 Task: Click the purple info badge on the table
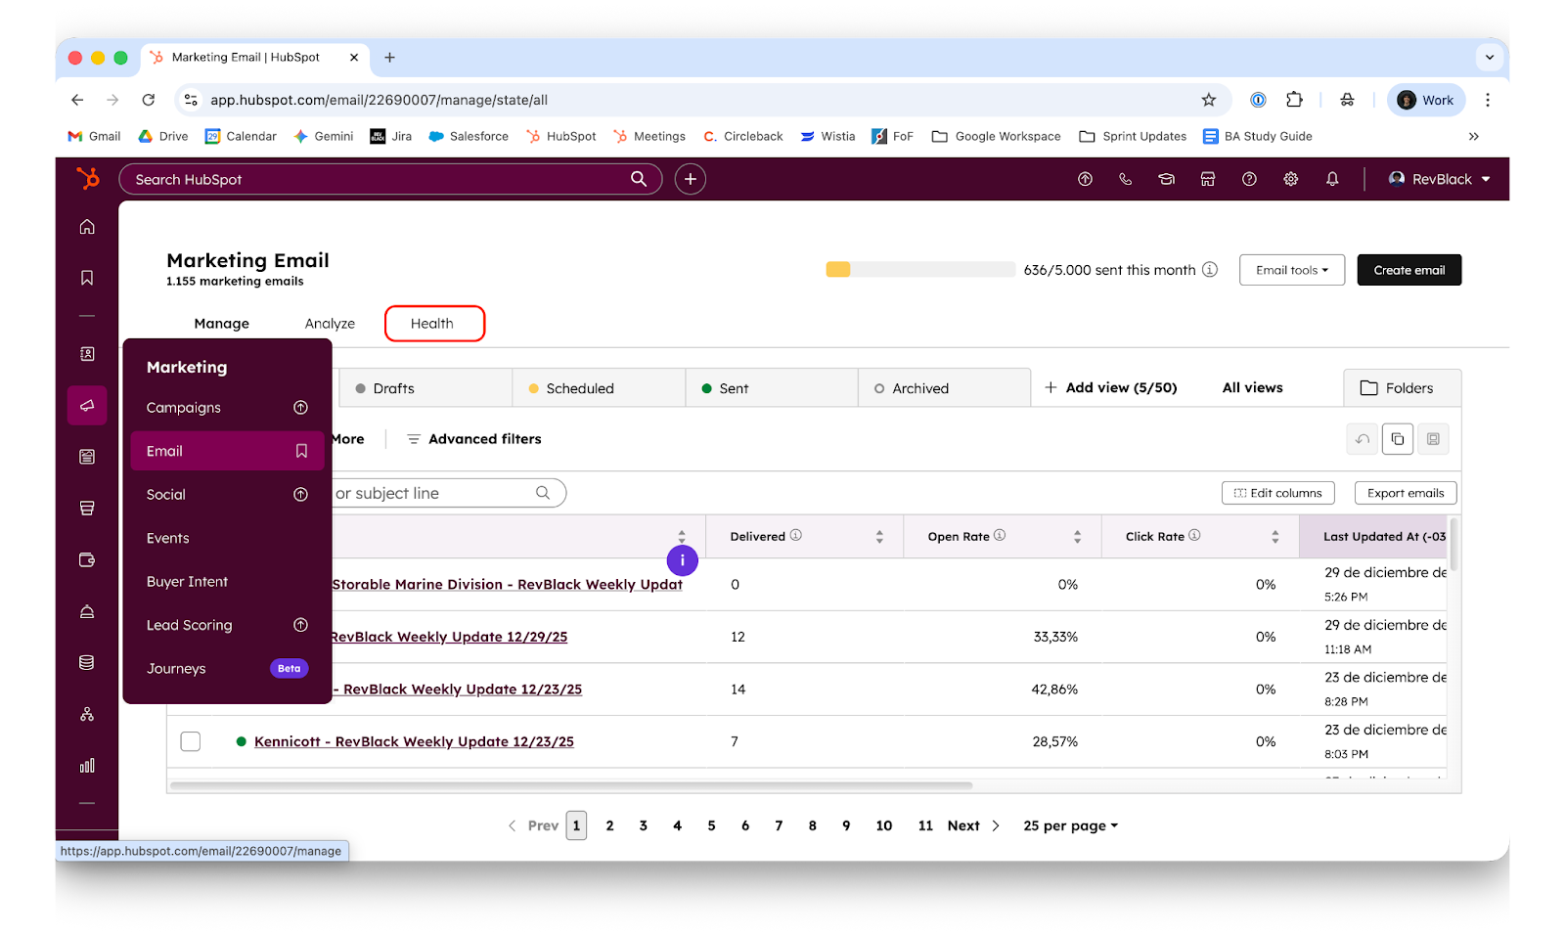tap(683, 560)
